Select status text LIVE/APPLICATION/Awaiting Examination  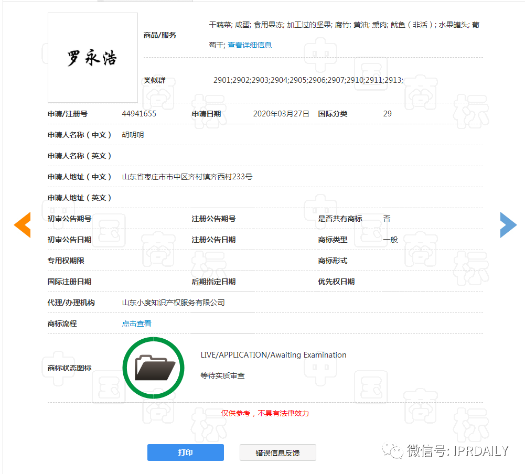pyautogui.click(x=273, y=355)
